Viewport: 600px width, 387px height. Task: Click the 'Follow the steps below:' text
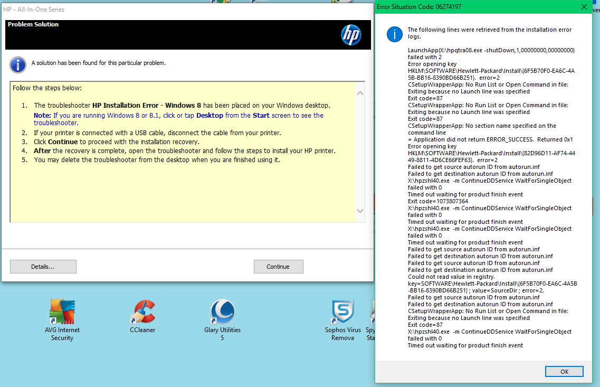click(47, 88)
